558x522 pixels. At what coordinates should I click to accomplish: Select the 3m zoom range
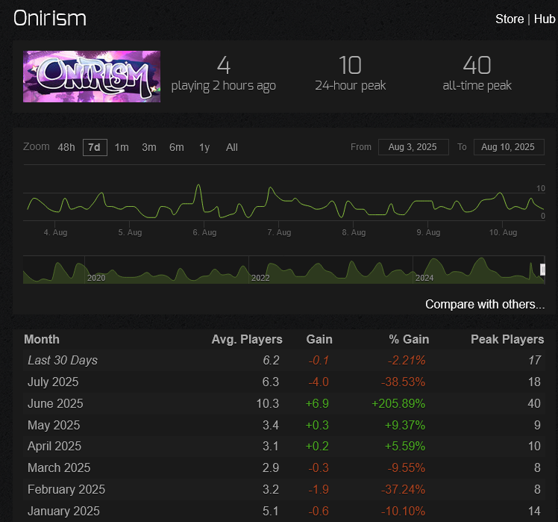(x=149, y=147)
